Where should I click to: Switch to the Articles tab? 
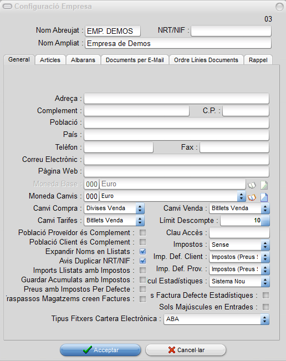(50, 60)
